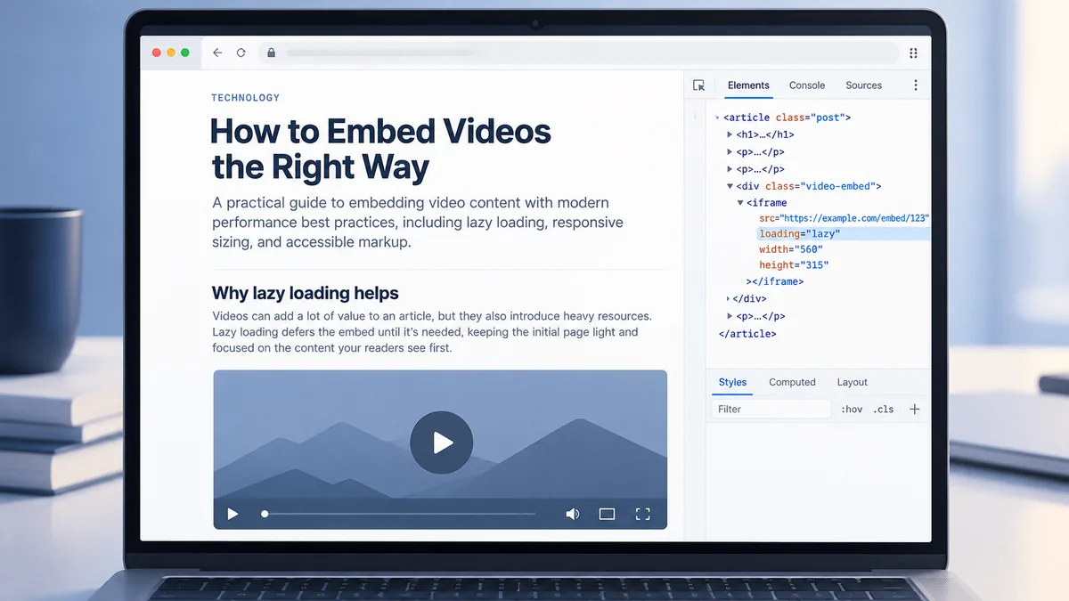
Task: Collapse the article class="post" node
Action: [x=718, y=118]
